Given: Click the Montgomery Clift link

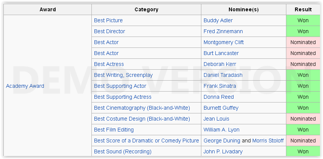Looking at the screenshot, I should [224, 42].
